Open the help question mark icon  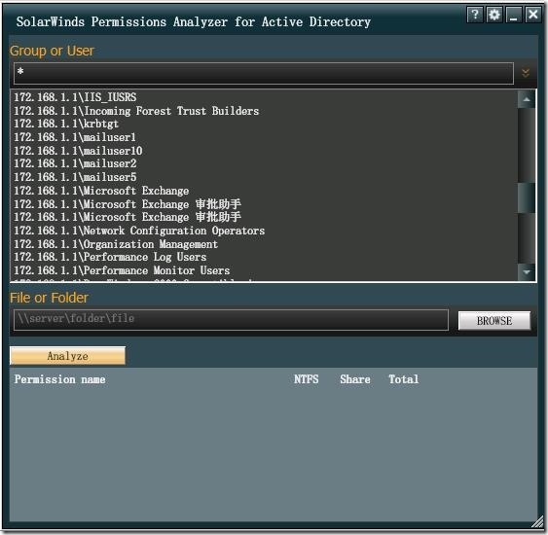click(x=475, y=15)
